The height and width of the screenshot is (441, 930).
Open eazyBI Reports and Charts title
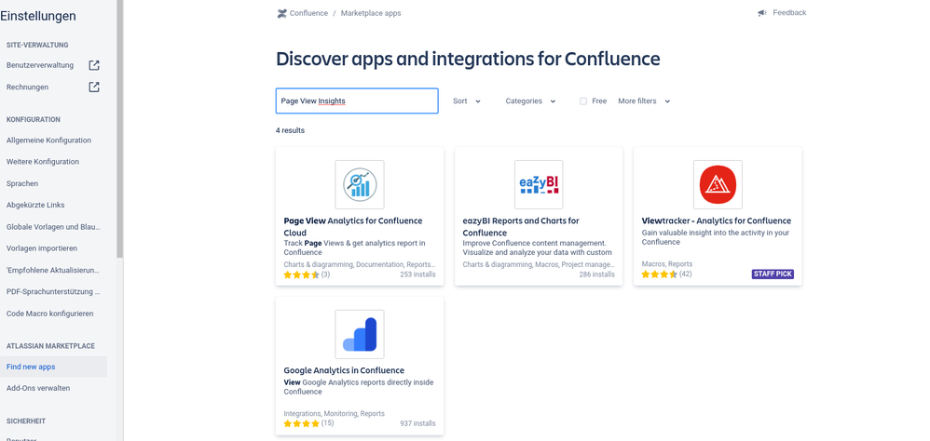[x=521, y=227]
